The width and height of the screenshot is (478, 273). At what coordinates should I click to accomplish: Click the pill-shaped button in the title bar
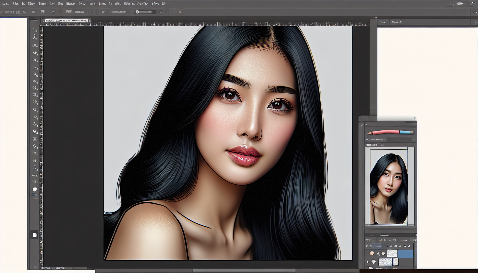pos(460,4)
